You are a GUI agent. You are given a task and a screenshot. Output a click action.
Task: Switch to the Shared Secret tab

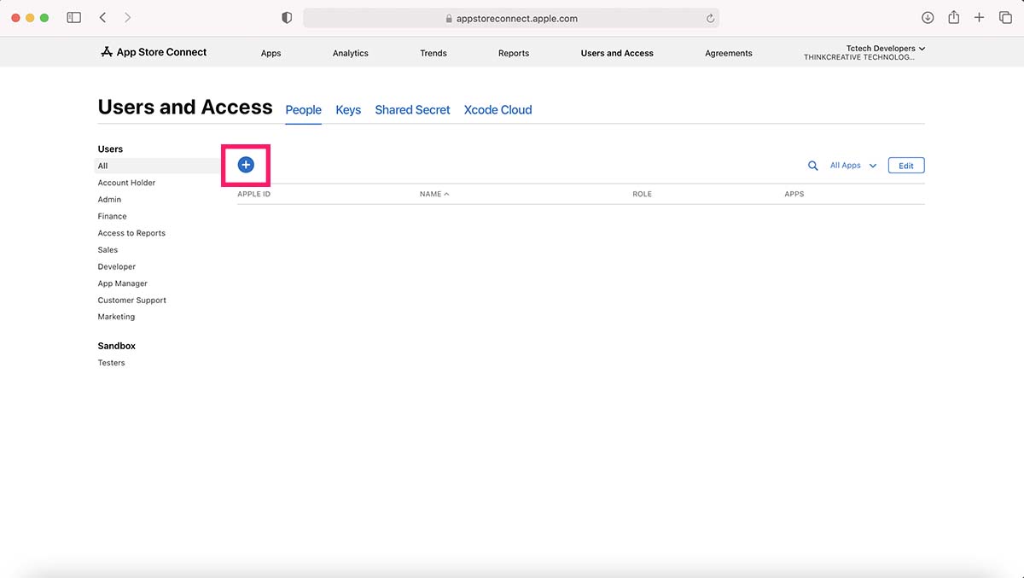412,110
